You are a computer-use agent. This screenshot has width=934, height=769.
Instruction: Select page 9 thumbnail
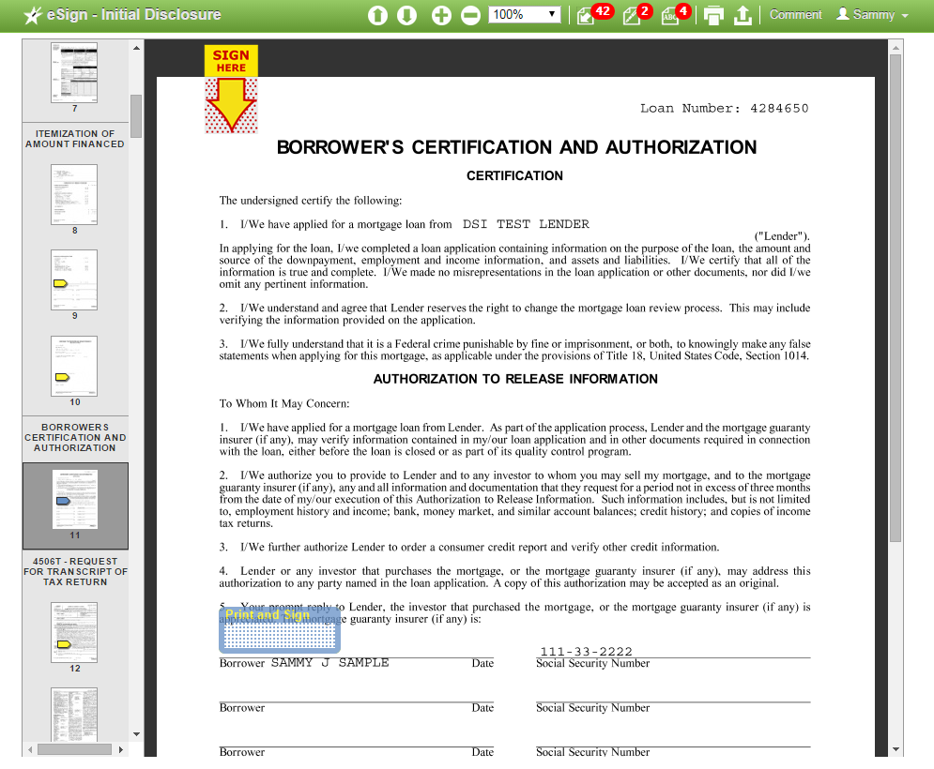coord(74,279)
